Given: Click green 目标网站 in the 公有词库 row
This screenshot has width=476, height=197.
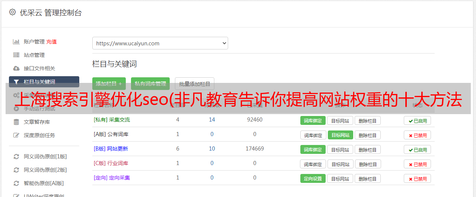Looking at the screenshot, I should (340, 135).
